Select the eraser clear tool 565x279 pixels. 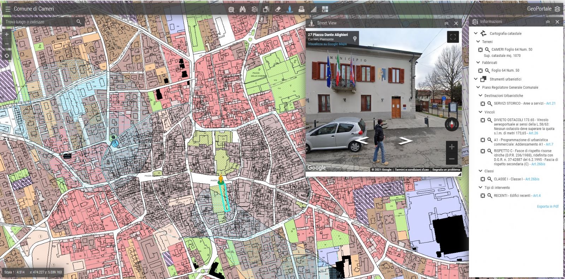(278, 10)
